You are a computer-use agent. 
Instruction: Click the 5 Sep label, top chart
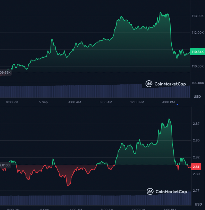click(43, 102)
